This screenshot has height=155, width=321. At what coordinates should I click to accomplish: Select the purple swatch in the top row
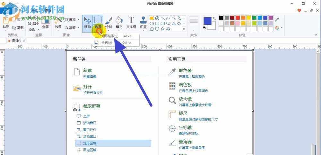[271, 18]
